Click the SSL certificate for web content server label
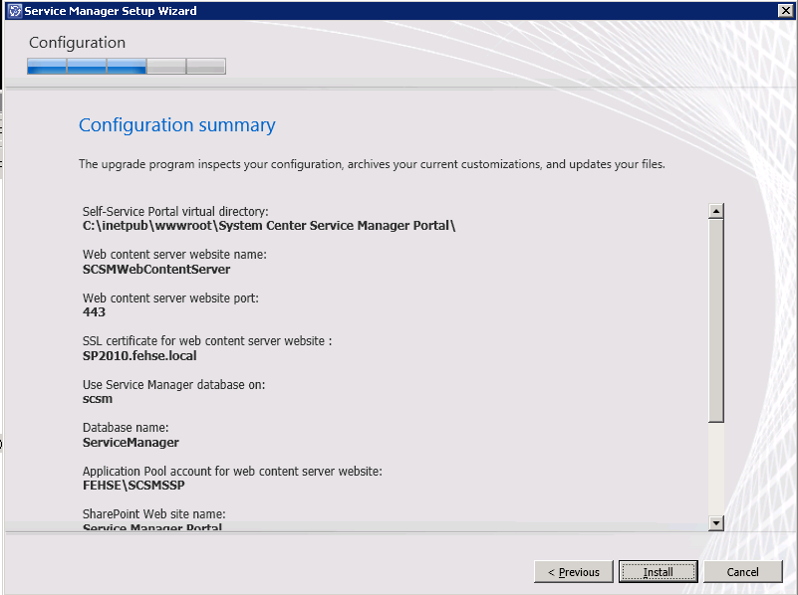The image size is (798, 595). point(207,341)
